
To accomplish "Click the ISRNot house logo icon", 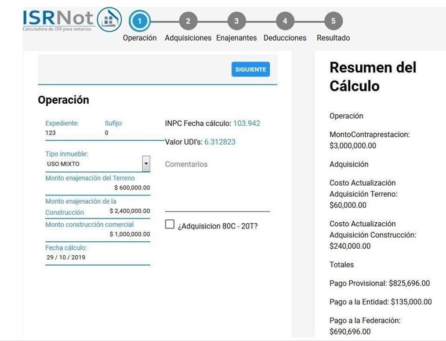I will click(x=109, y=20).
